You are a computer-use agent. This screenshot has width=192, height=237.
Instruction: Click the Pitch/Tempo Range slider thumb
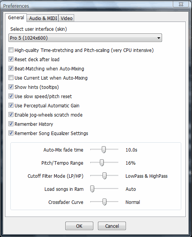click(x=102, y=163)
